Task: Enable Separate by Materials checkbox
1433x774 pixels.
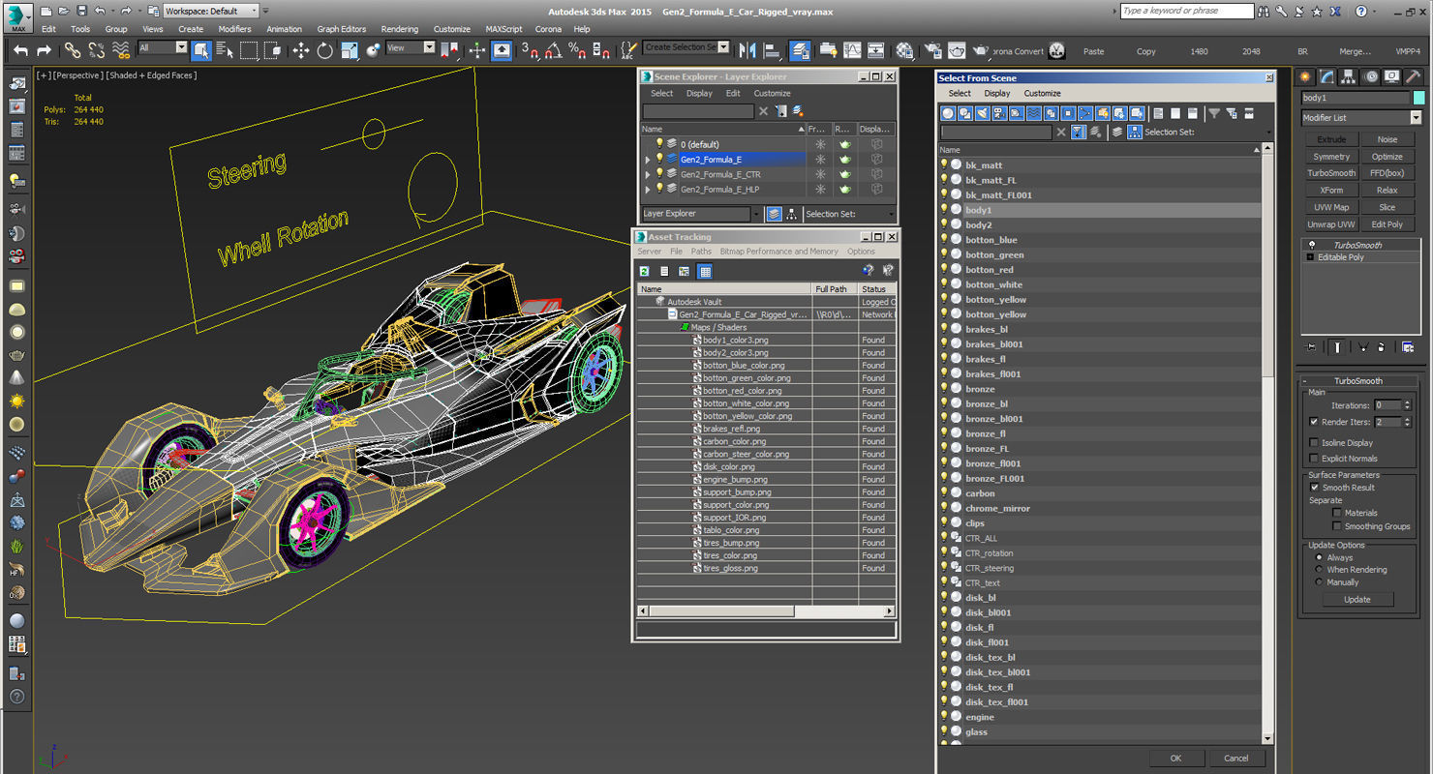Action: [1337, 513]
